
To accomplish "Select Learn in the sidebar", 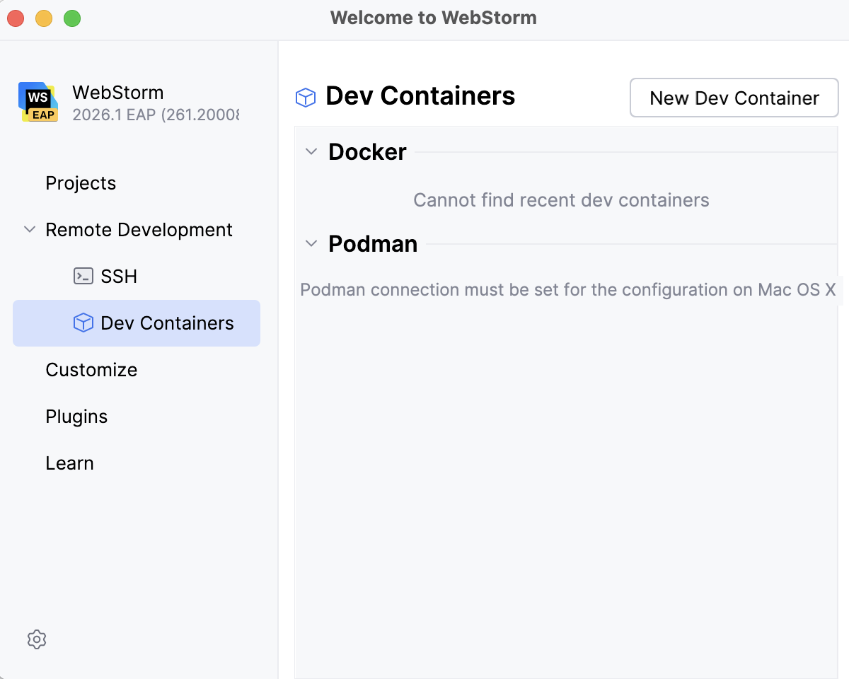I will coord(69,463).
